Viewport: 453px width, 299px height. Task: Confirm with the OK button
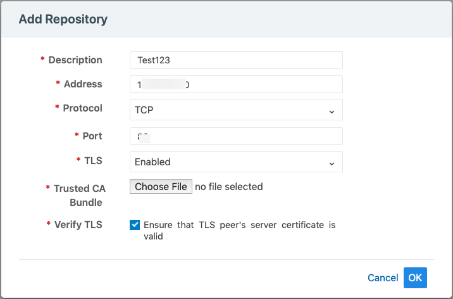point(415,278)
